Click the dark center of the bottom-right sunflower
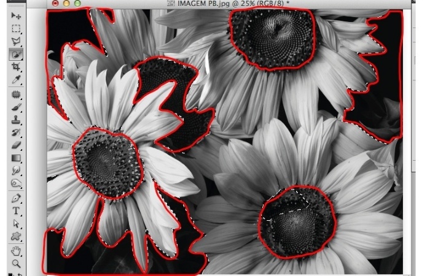Image resolution: width=430 pixels, height=276 pixels. [297, 222]
